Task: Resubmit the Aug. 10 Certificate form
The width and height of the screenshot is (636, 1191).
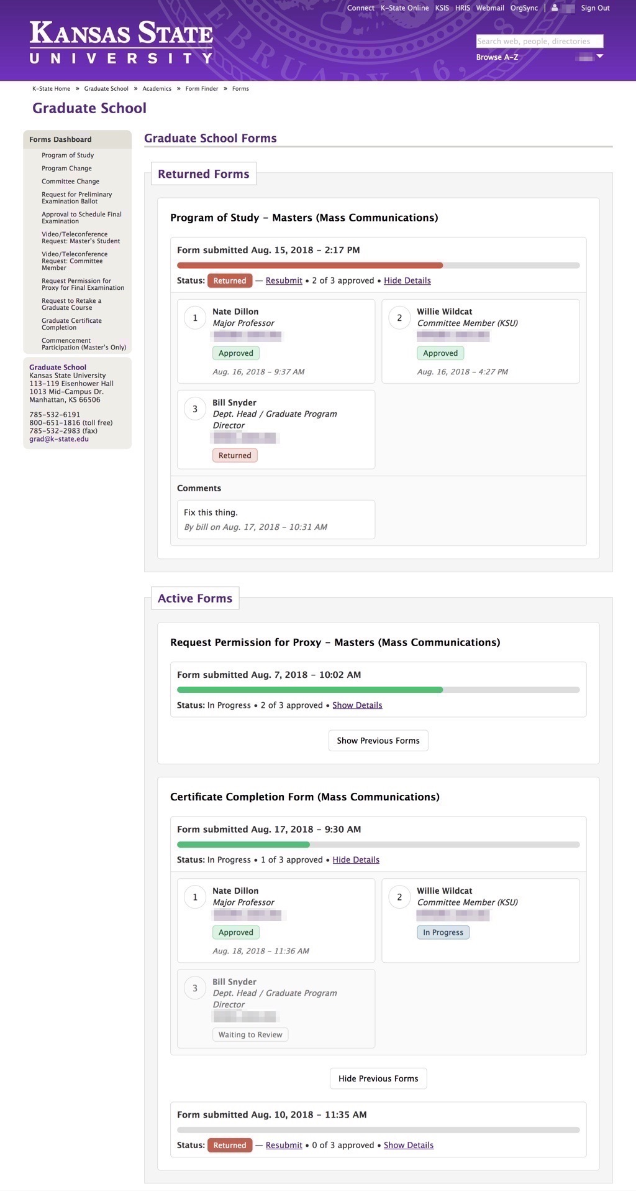Action: coord(284,1146)
